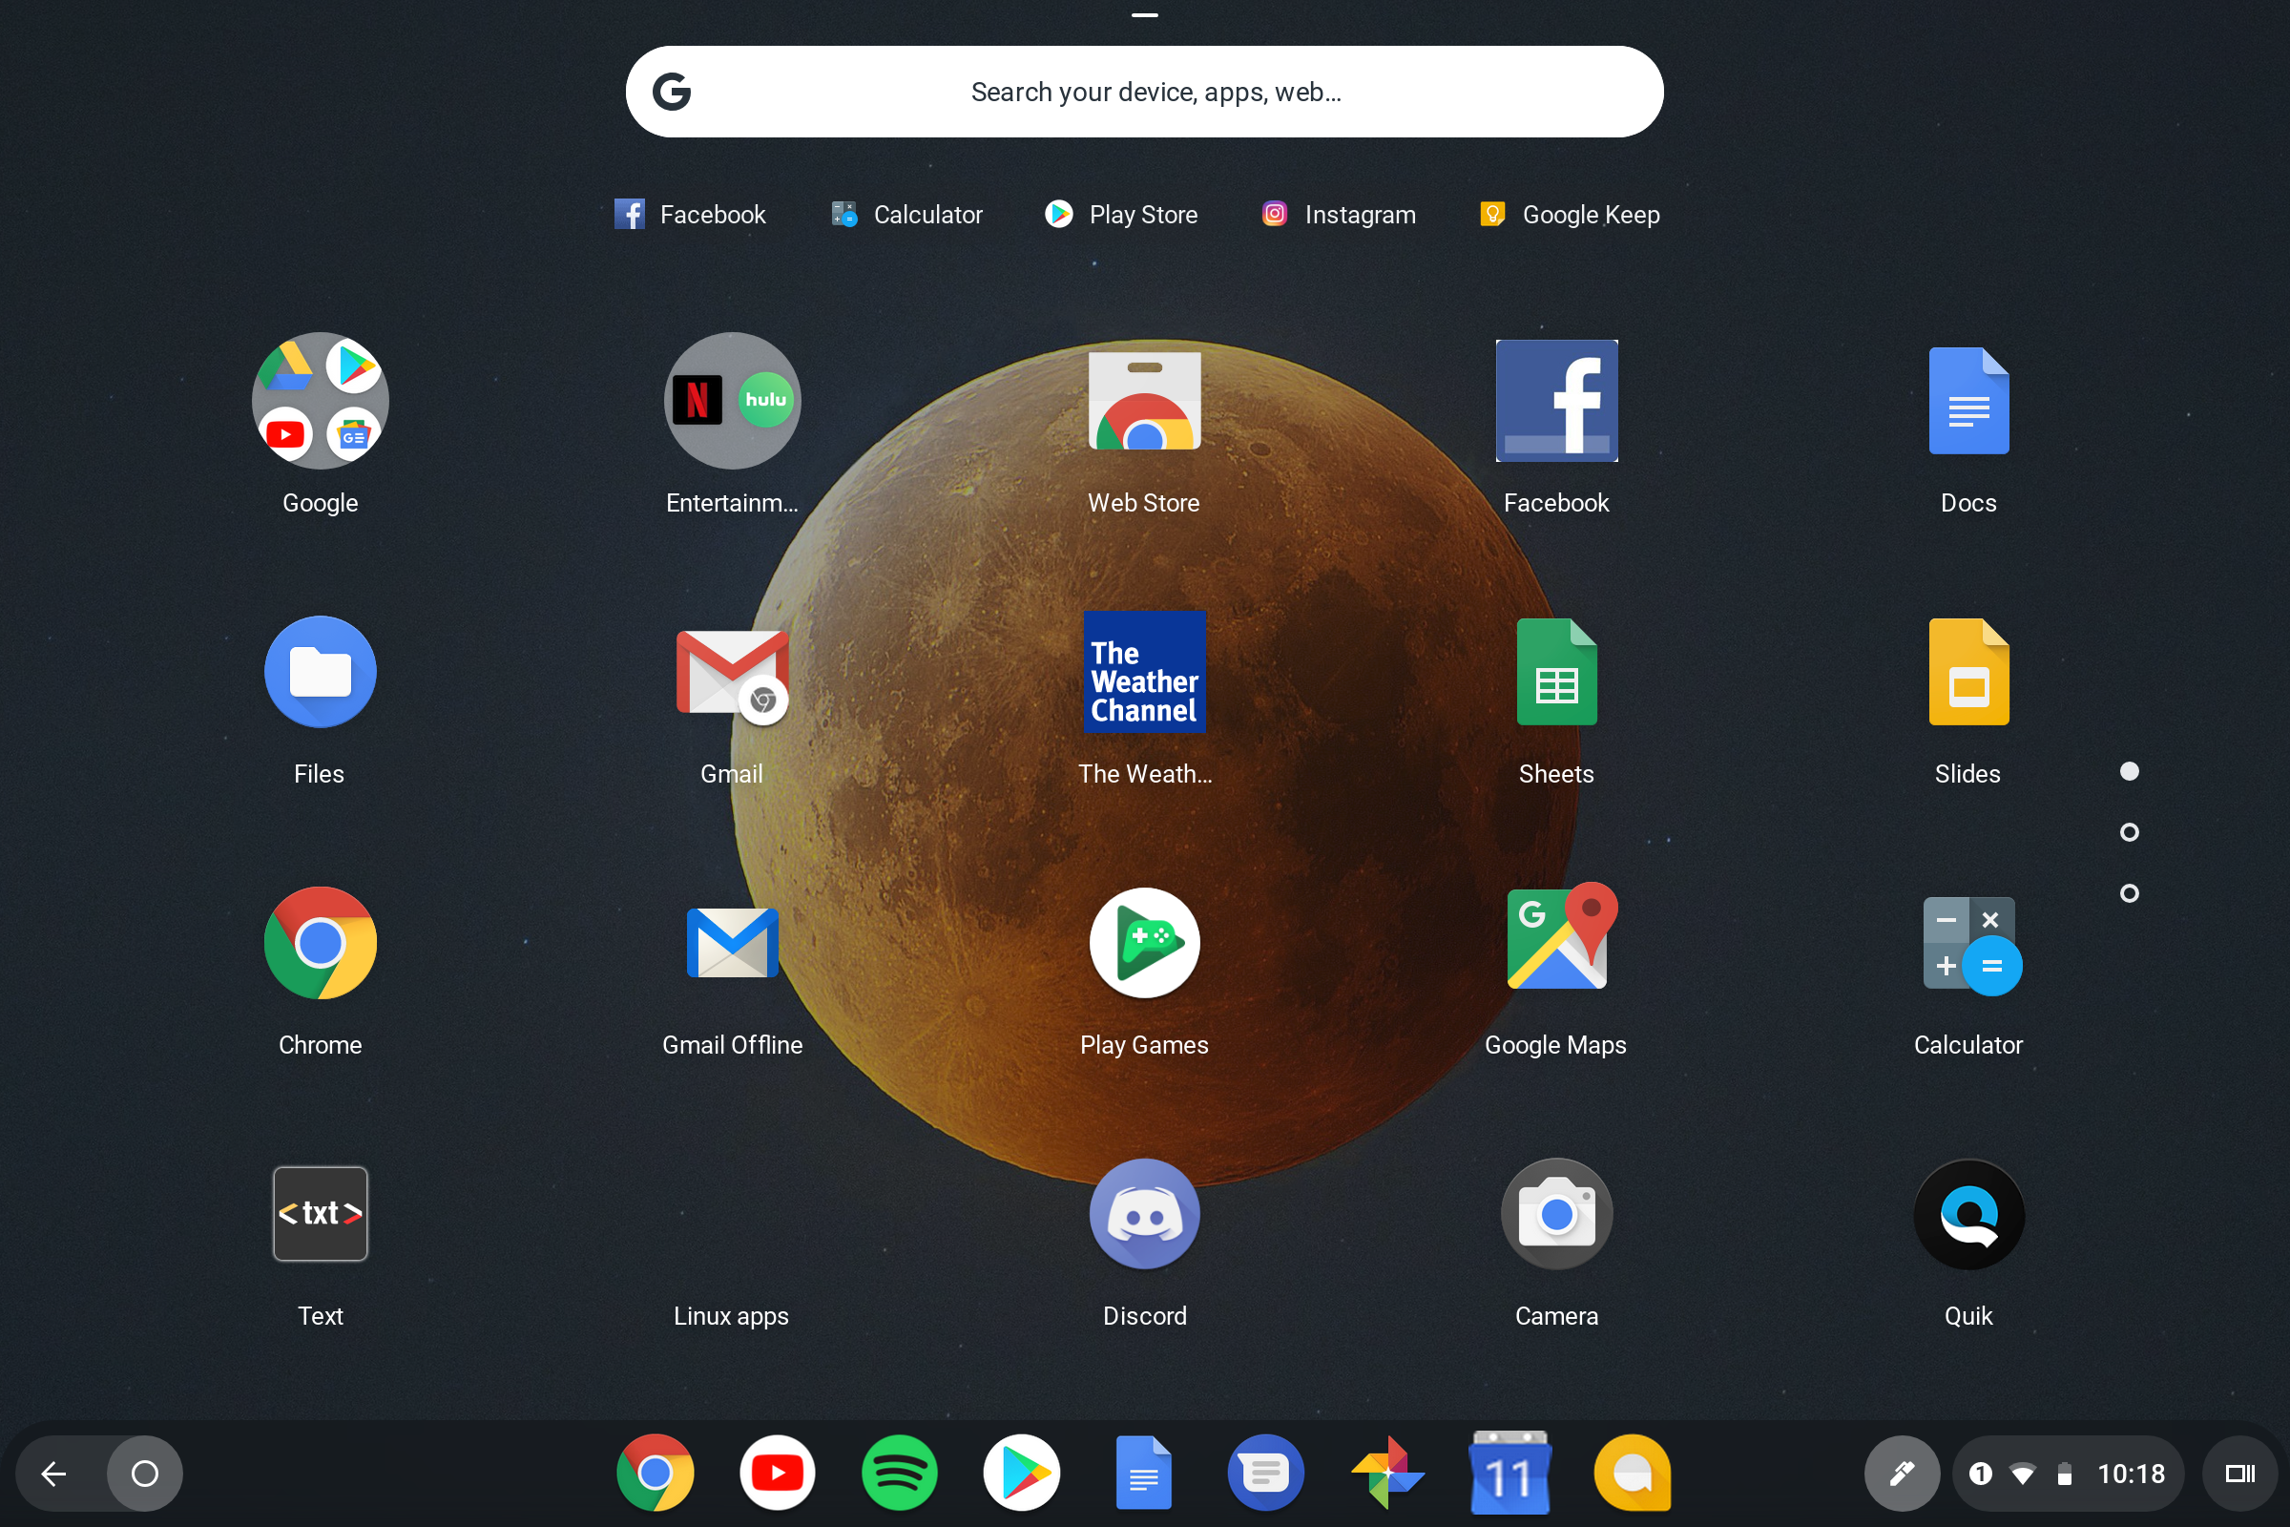Open Google Sheets
This screenshot has height=1527, width=2290.
point(1556,672)
